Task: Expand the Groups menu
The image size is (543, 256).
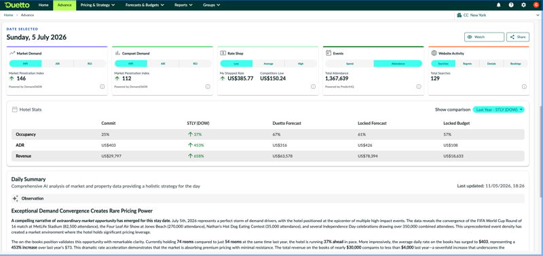Action: click(x=211, y=5)
